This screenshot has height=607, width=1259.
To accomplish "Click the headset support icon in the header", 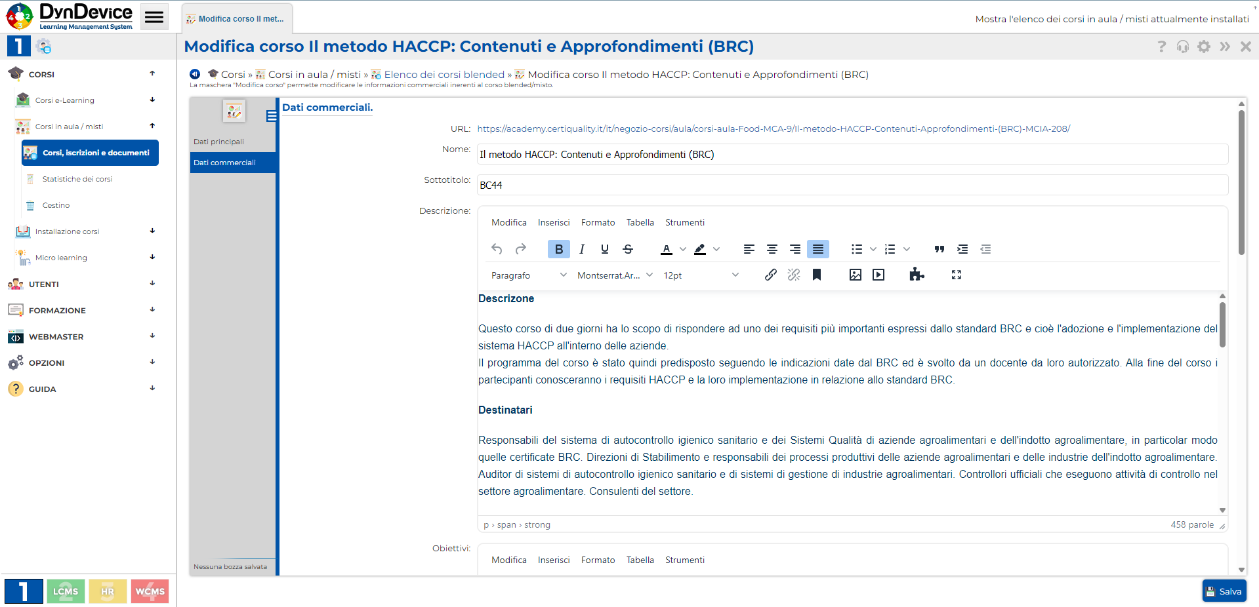I will pyautogui.click(x=1182, y=46).
